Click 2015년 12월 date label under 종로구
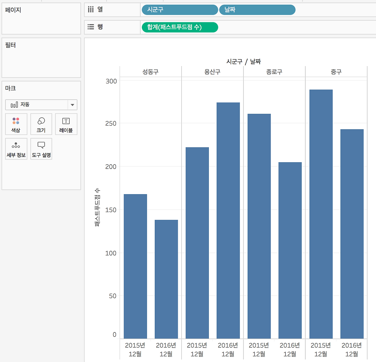 [259, 350]
